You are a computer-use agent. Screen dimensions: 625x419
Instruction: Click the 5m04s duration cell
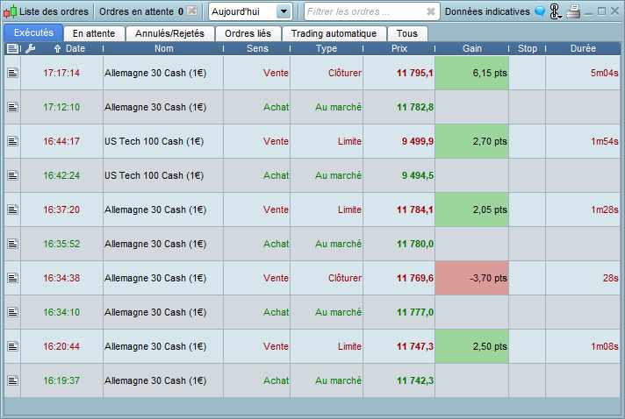(583, 73)
